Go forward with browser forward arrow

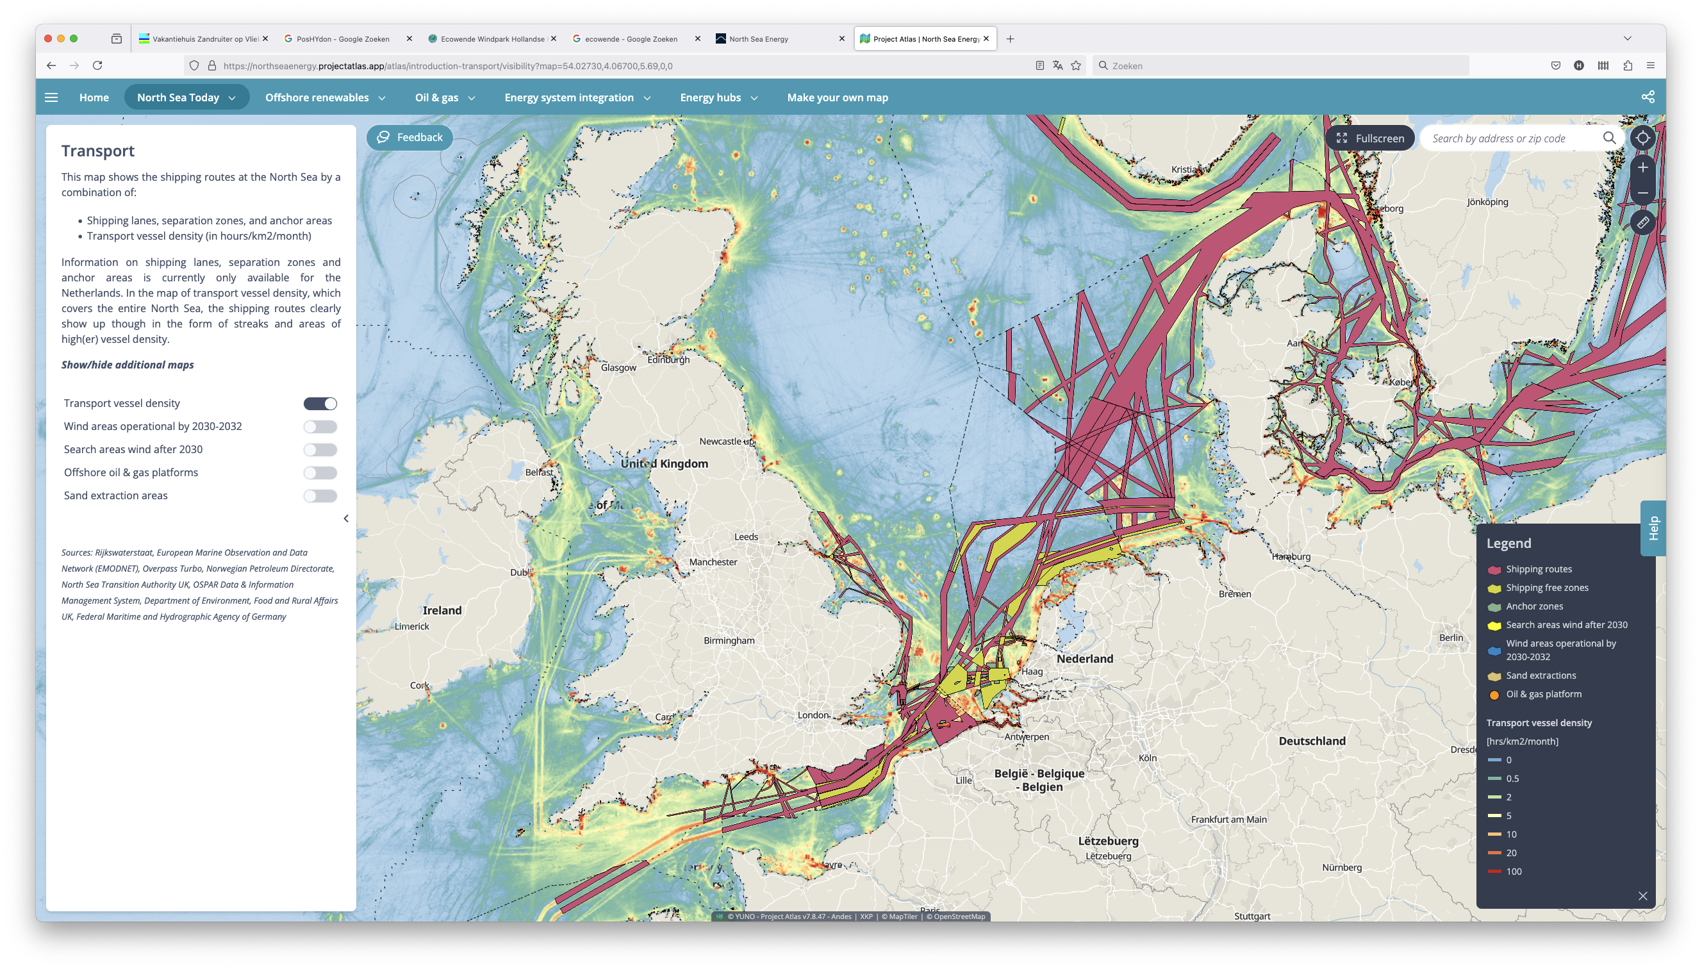pos(74,65)
